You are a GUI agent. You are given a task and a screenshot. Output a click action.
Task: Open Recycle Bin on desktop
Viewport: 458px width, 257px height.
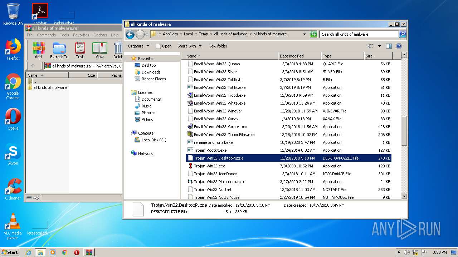(x=13, y=14)
